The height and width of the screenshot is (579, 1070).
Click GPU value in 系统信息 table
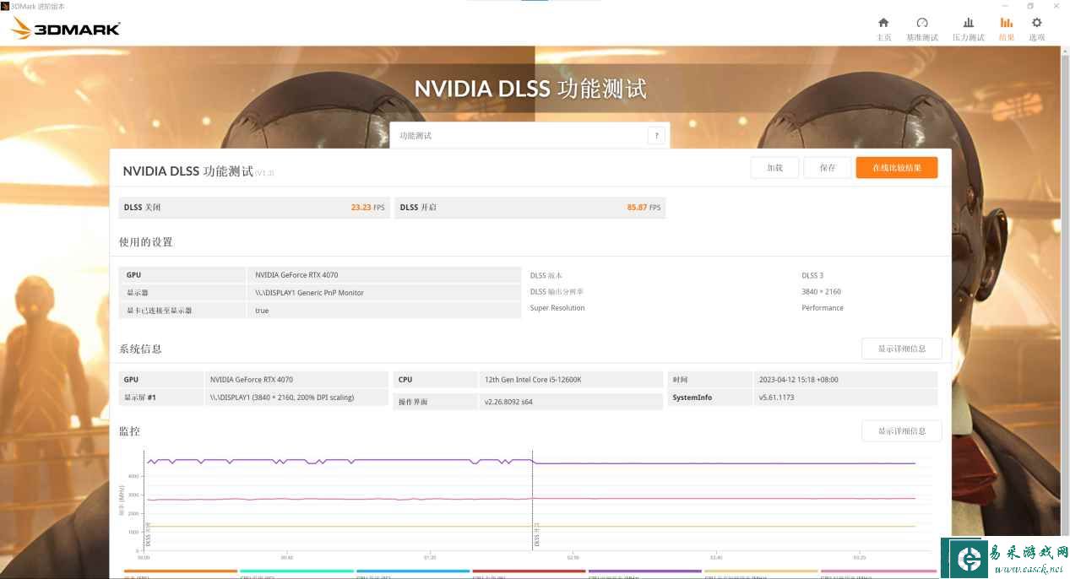tap(252, 380)
